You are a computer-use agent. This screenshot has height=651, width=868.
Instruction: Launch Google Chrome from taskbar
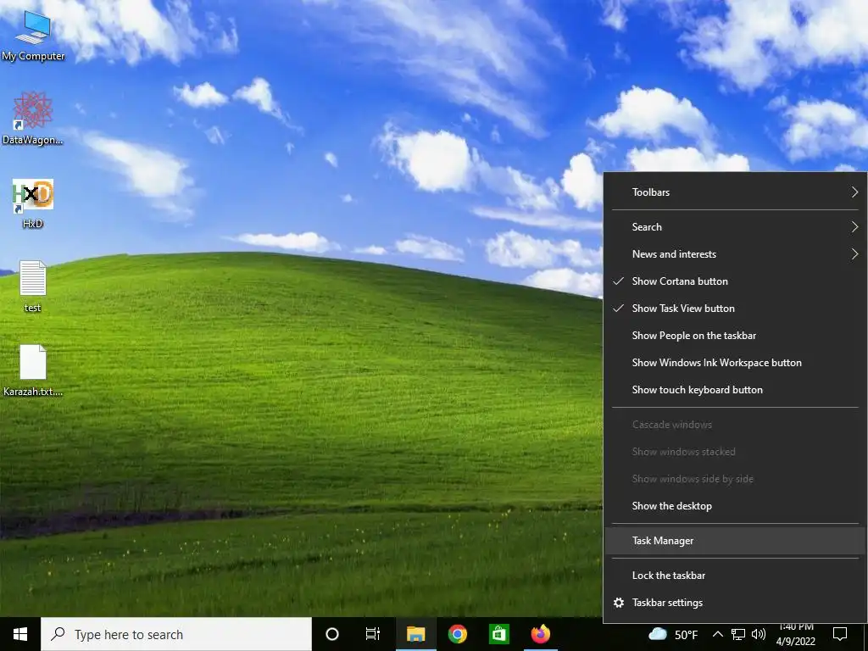[457, 634]
